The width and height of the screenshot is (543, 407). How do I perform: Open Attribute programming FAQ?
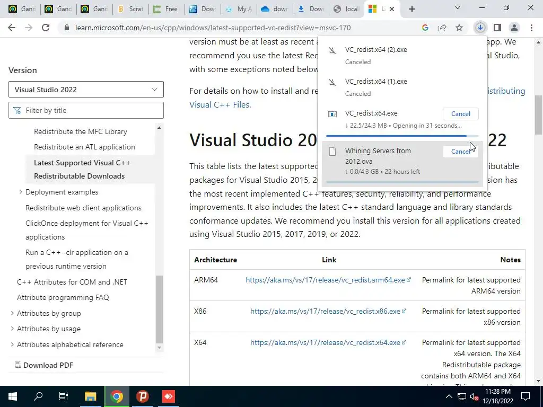63,298
